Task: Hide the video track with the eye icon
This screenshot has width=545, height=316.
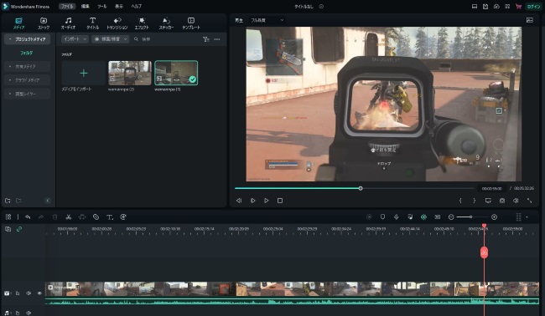Action: click(x=39, y=293)
